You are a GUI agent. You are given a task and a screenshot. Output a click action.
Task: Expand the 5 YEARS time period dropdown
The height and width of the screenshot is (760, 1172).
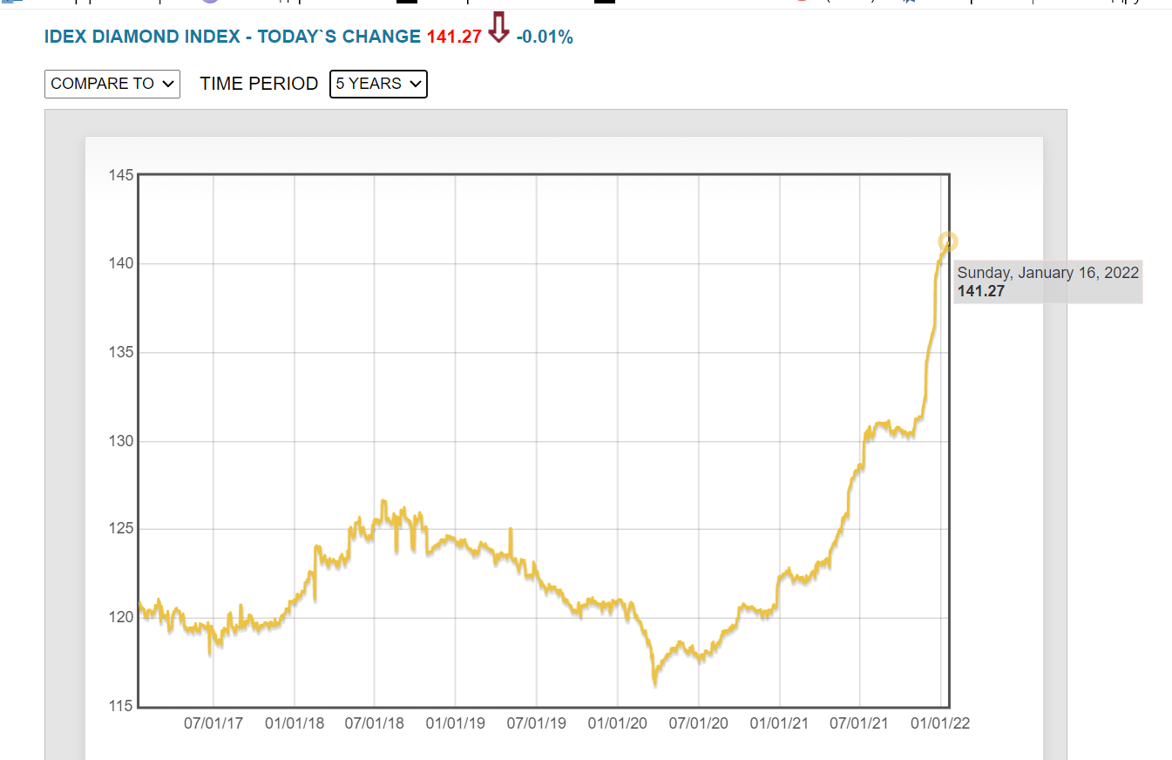(x=378, y=84)
